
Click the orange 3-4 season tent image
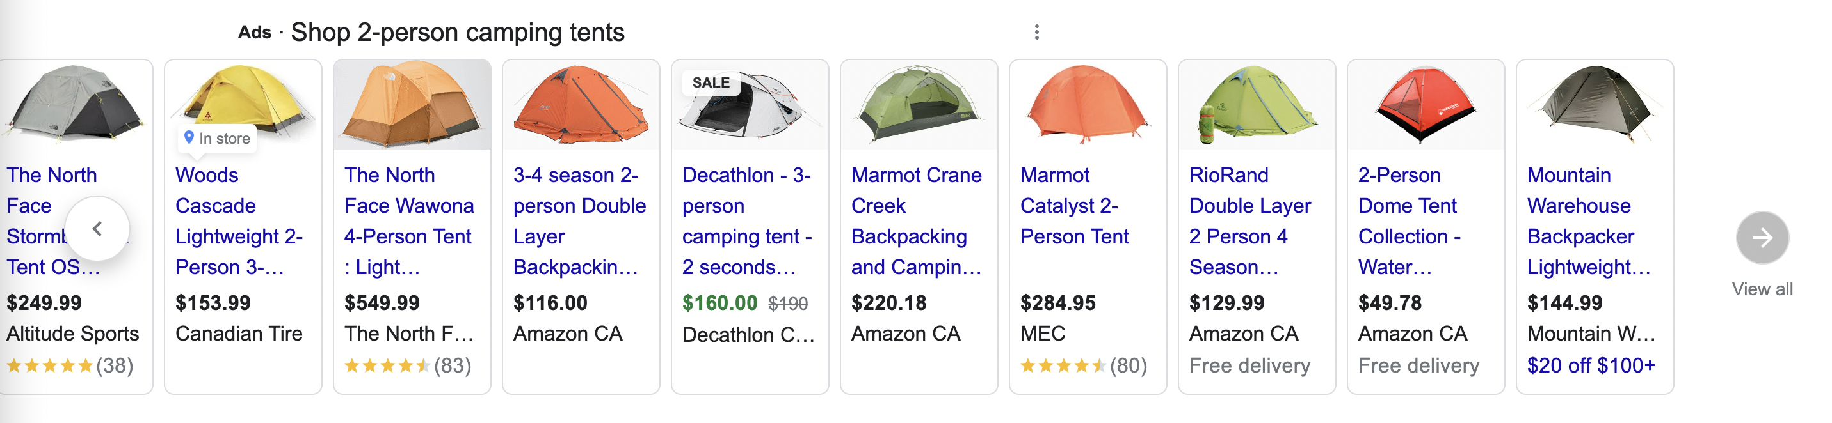click(581, 105)
